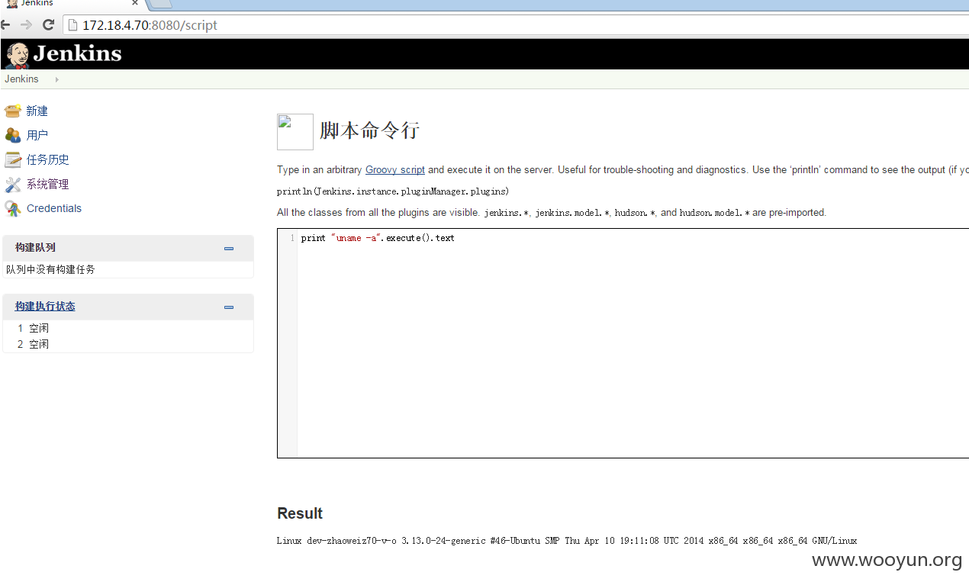Collapse the 构建执行状态 panel
Image resolution: width=969 pixels, height=582 pixels.
click(228, 307)
